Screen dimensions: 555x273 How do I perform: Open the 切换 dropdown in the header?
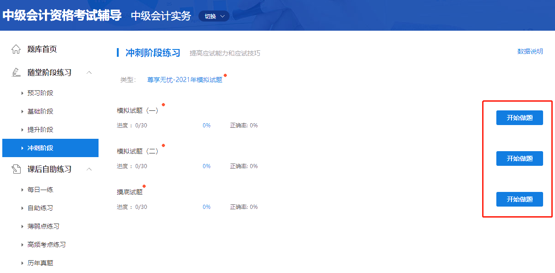(214, 16)
